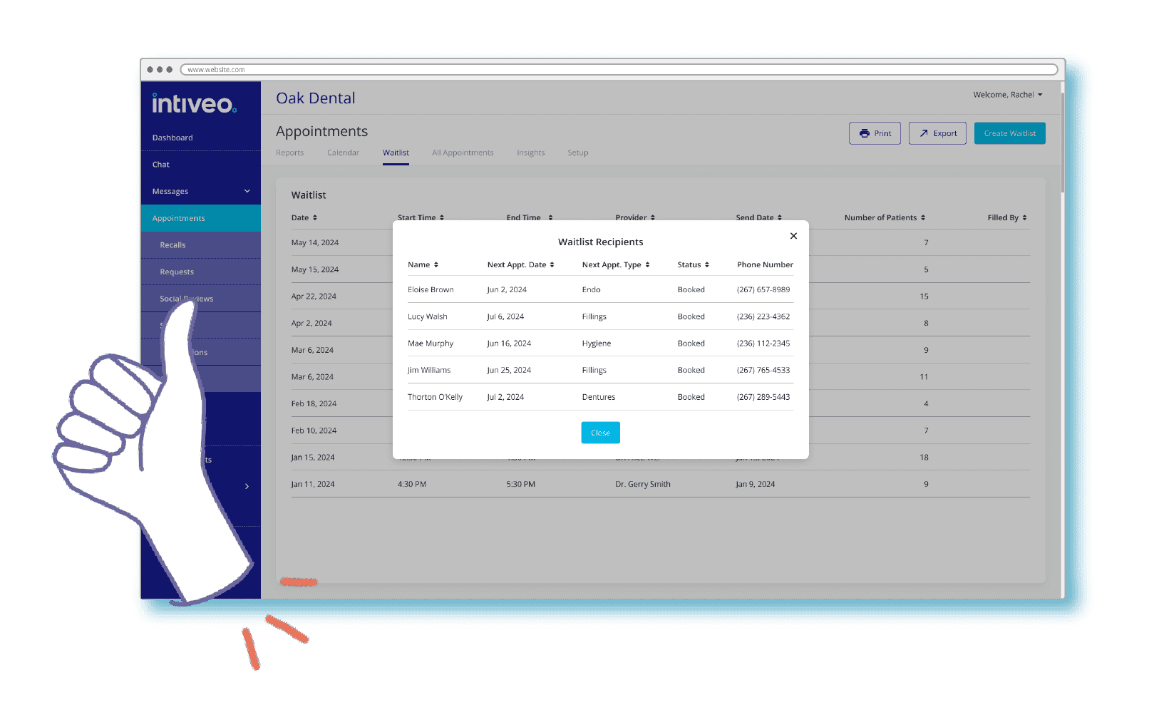Sort recipients by Status arrows

click(707, 265)
